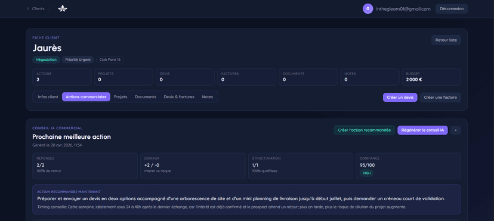This screenshot has width=494, height=221.
Task: Click the Projets count card
Action: coord(123,77)
